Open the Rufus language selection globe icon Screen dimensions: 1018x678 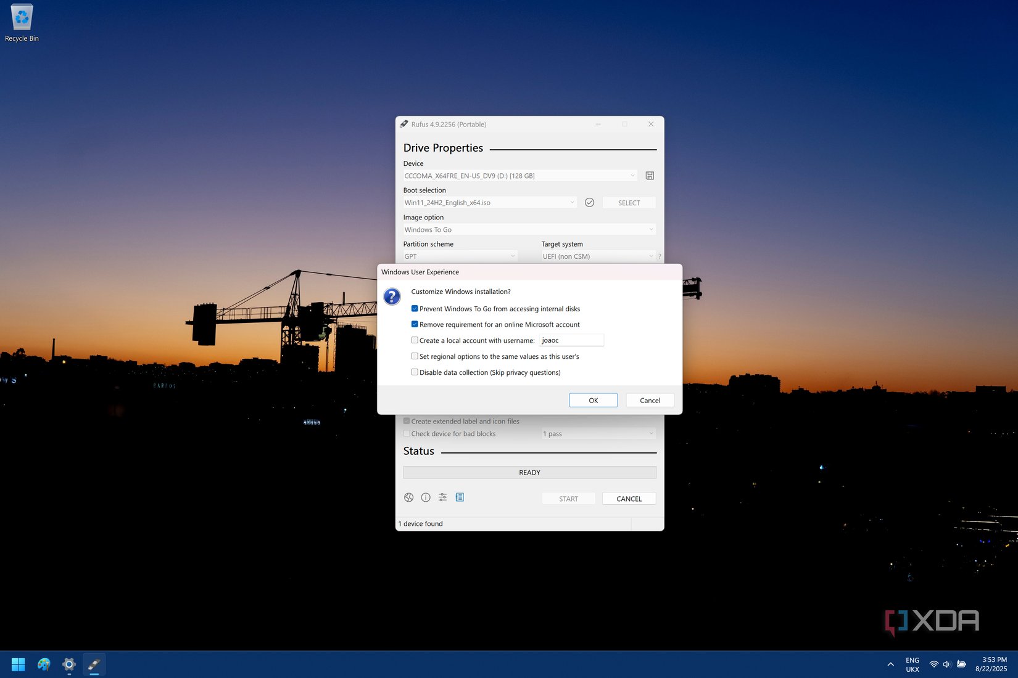[408, 497]
